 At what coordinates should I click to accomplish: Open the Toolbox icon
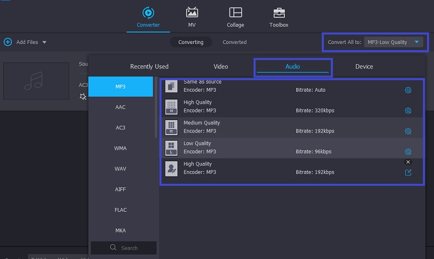point(279,12)
